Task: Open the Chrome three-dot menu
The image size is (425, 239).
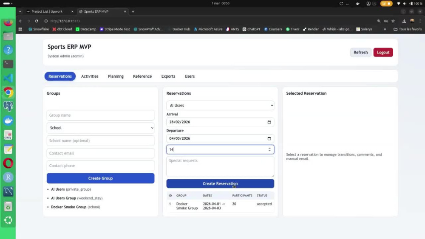Action: click(420, 21)
